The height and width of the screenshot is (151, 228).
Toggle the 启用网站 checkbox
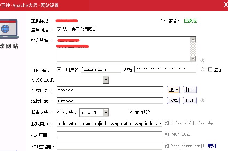click(x=59, y=30)
